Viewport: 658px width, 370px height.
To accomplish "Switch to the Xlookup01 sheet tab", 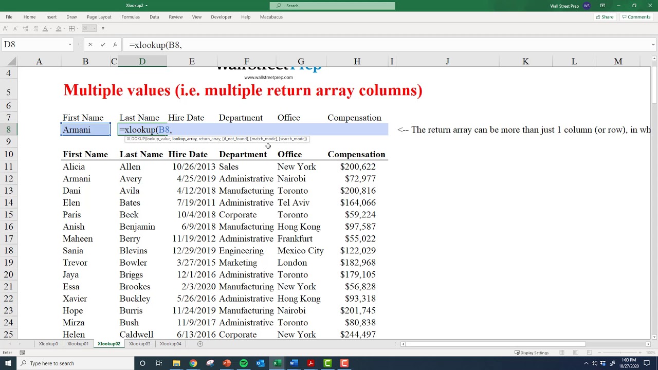I will click(78, 344).
